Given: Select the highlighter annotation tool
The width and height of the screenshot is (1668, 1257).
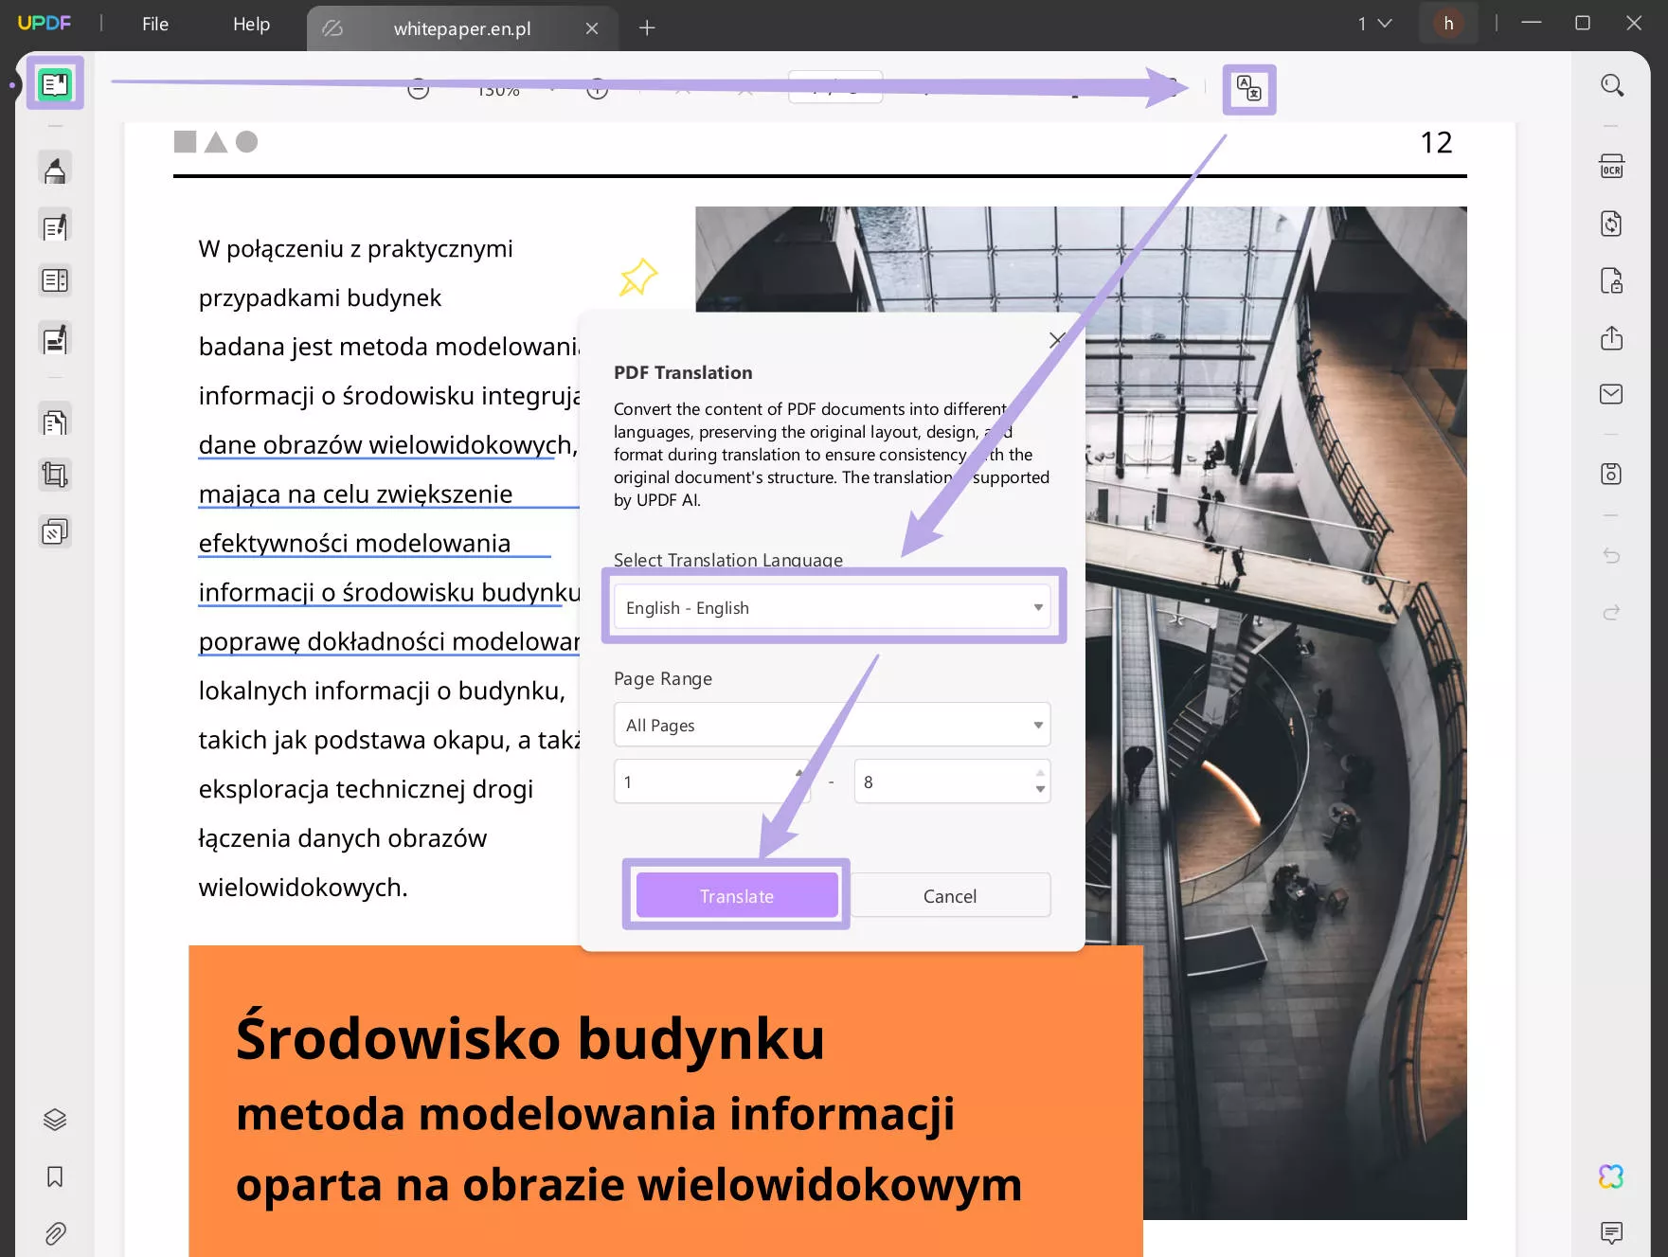Looking at the screenshot, I should click(54, 167).
